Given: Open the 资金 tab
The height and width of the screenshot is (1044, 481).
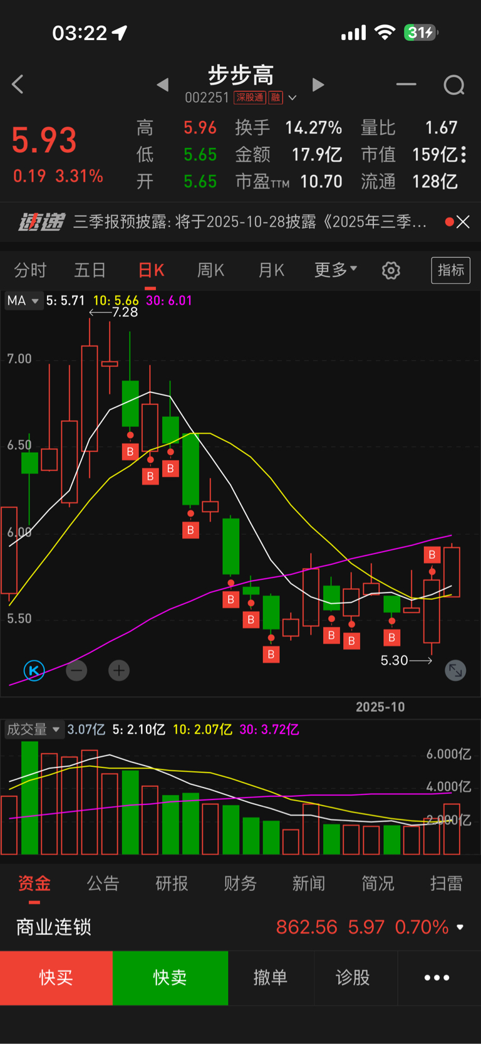Looking at the screenshot, I should point(34,883).
